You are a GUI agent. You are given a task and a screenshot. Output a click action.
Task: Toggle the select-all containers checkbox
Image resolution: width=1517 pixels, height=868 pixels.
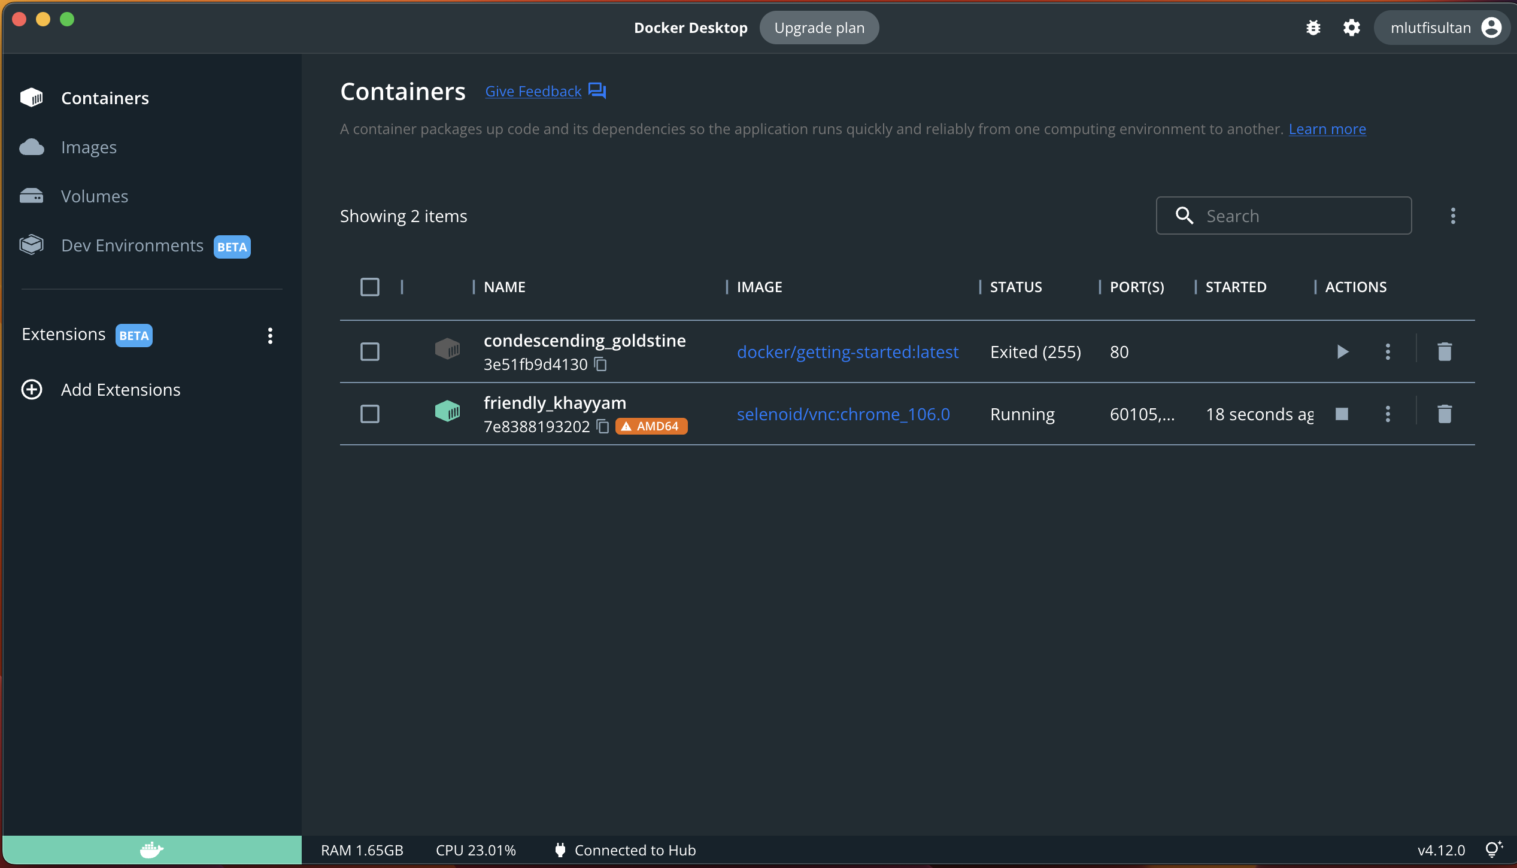tap(369, 287)
